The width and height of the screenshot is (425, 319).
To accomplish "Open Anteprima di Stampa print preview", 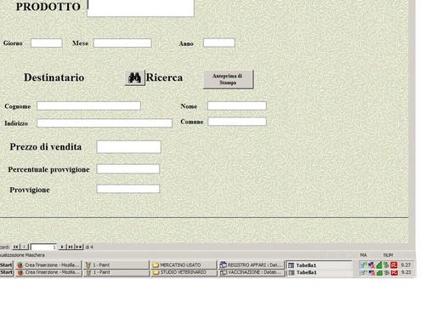I will 228,79.
